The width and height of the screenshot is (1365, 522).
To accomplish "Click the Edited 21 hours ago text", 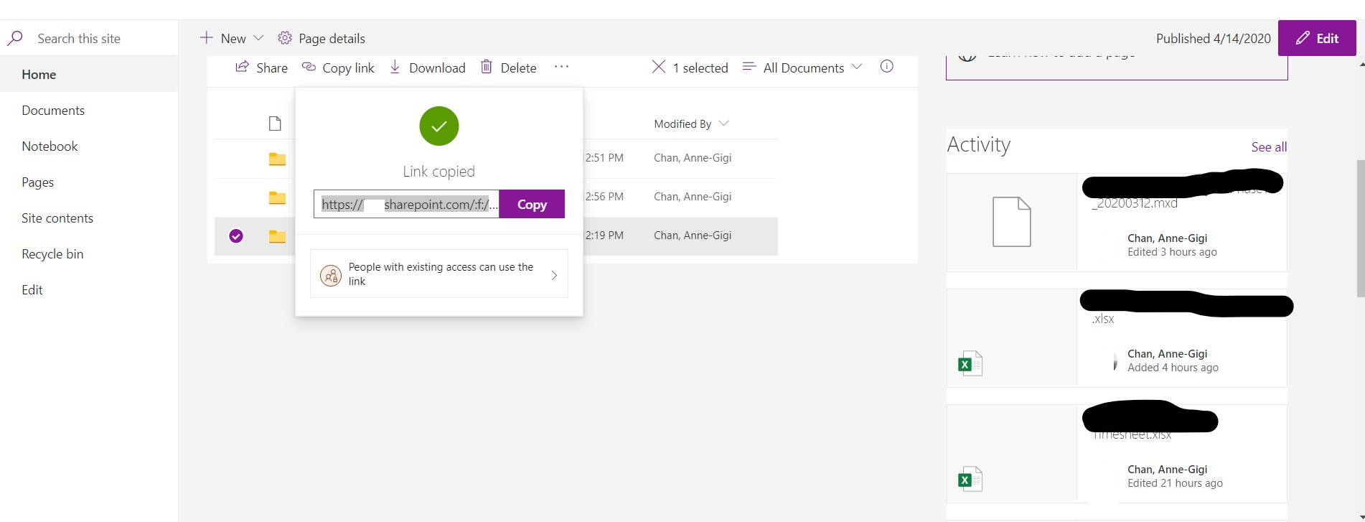I will [1175, 483].
